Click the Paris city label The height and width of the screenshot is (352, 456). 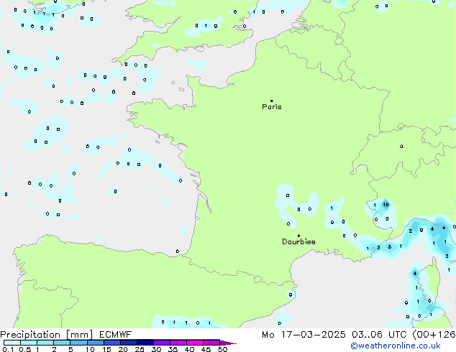(272, 107)
